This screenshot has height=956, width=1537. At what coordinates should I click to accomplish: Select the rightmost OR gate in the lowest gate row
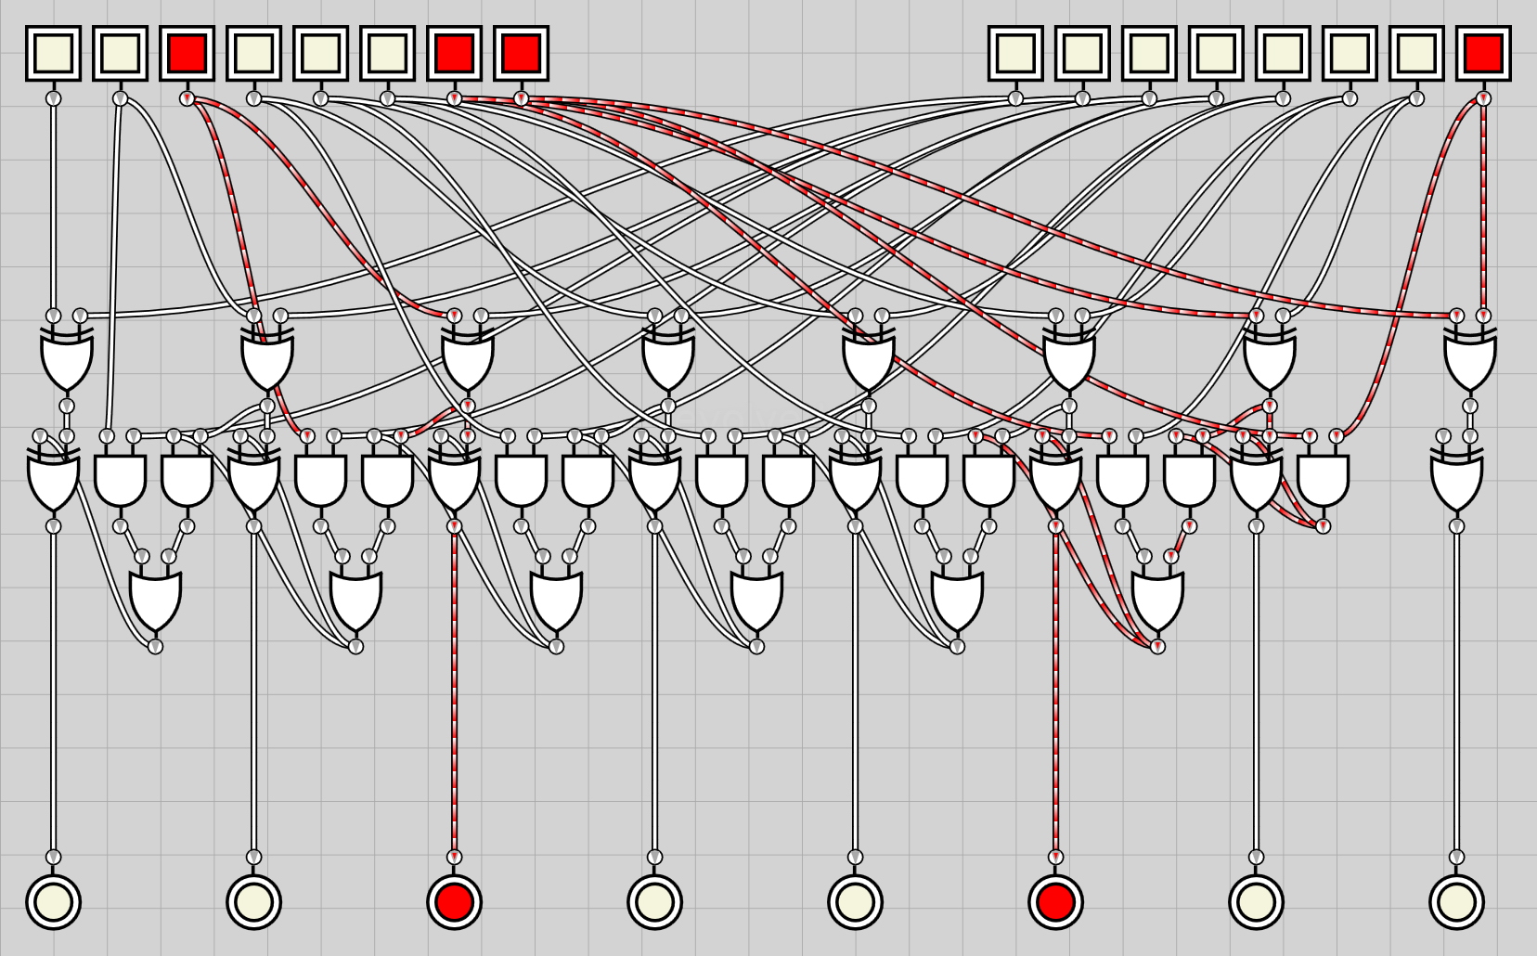point(1157,600)
